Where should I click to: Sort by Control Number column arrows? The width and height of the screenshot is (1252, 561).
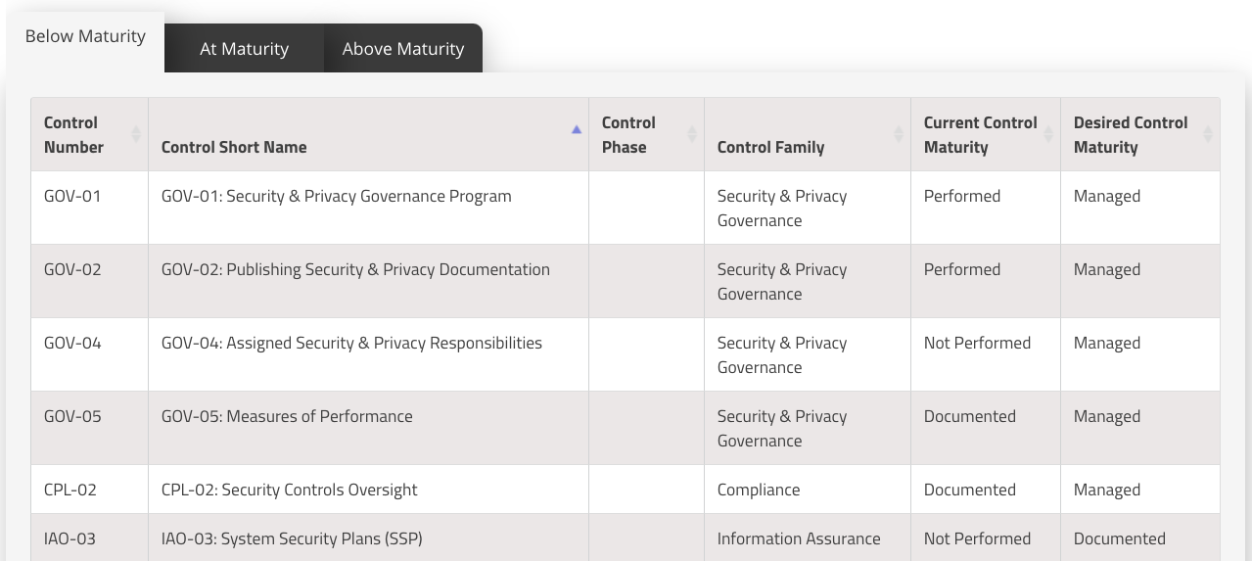[136, 135]
